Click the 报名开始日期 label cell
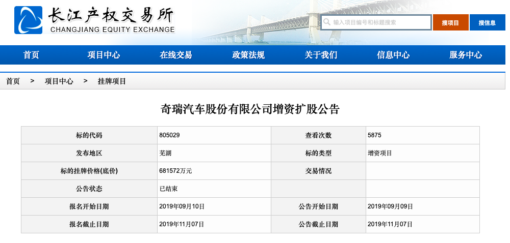This screenshot has width=510, height=243. [89, 206]
